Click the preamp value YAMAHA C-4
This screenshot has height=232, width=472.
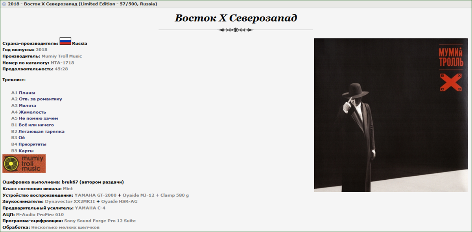(90, 208)
